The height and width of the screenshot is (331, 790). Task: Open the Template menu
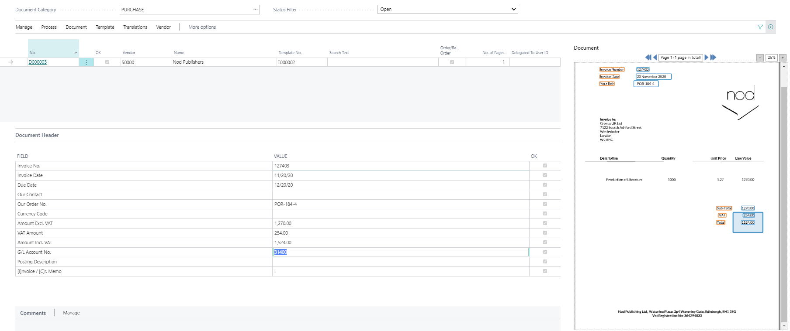pos(105,27)
